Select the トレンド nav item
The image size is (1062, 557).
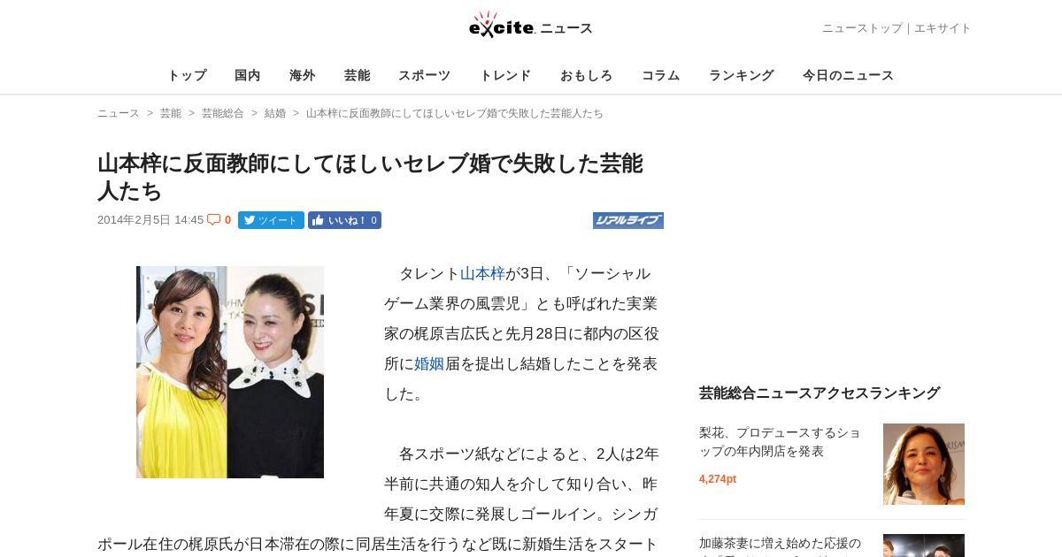click(x=505, y=75)
